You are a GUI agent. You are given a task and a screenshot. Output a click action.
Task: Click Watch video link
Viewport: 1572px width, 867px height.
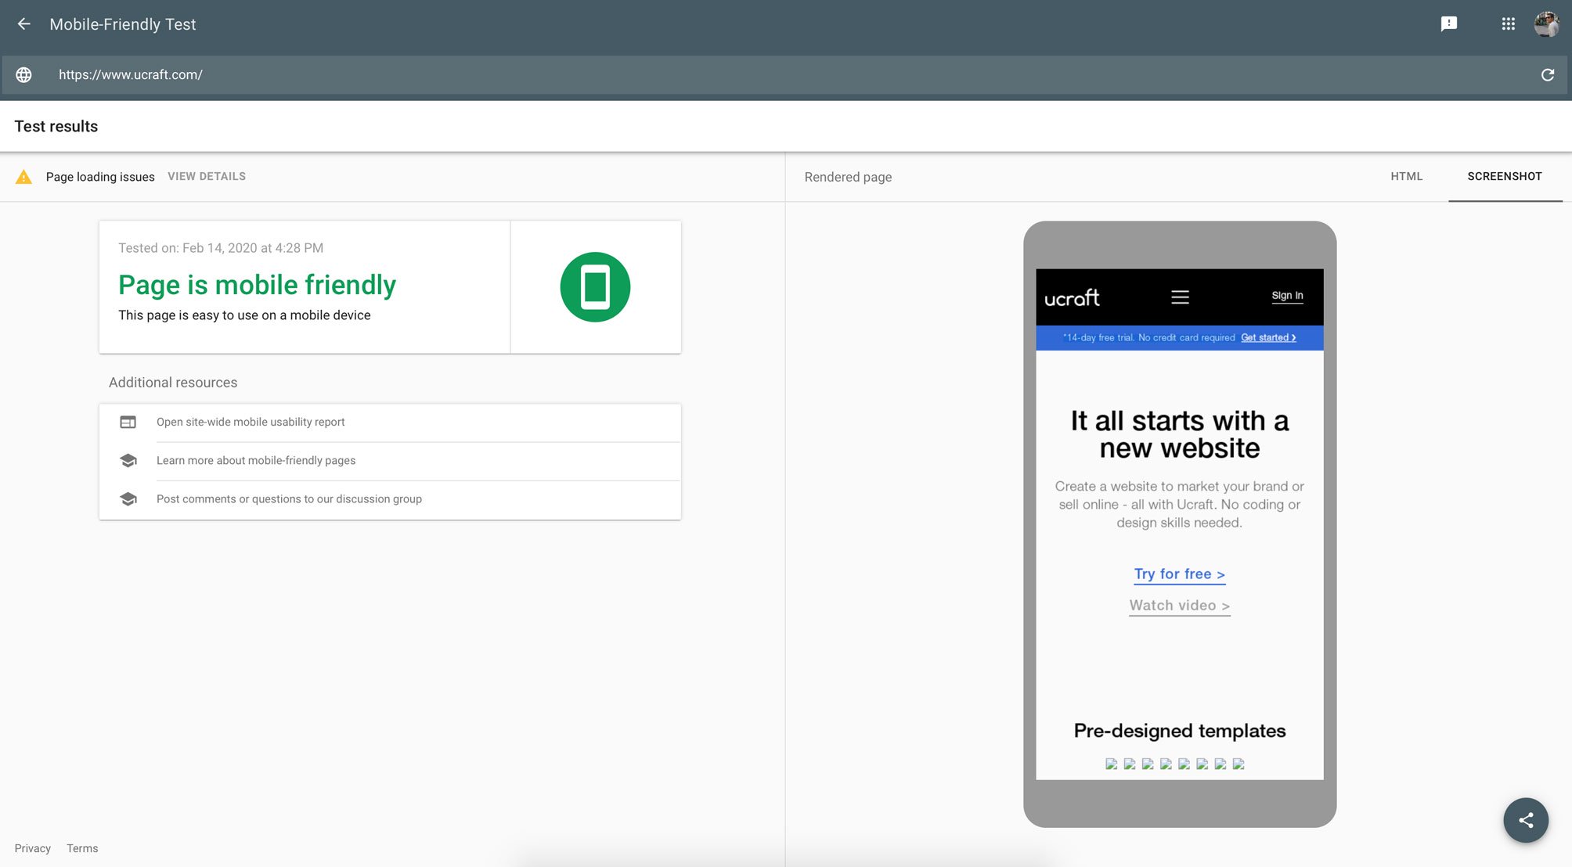1179,606
